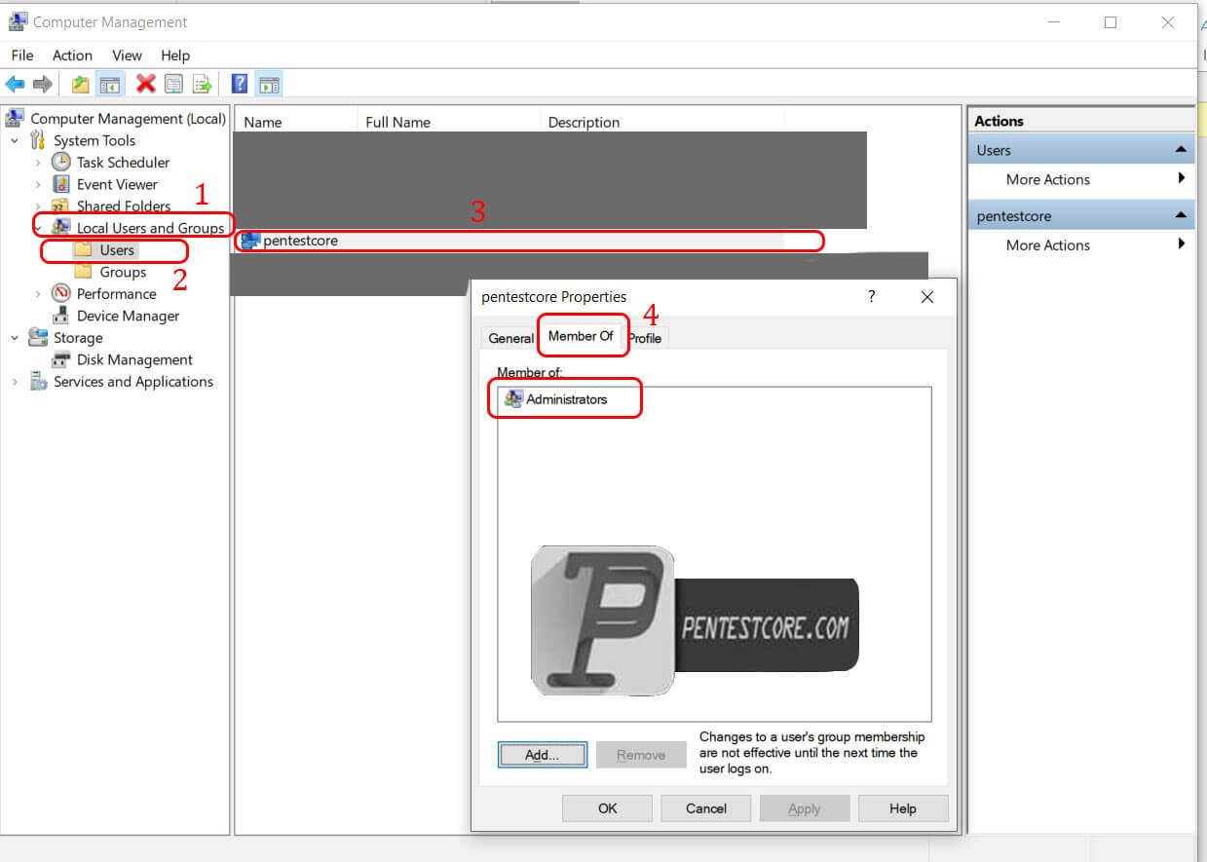
Task: Click the Administrators group icon in dialog
Action: [513, 399]
